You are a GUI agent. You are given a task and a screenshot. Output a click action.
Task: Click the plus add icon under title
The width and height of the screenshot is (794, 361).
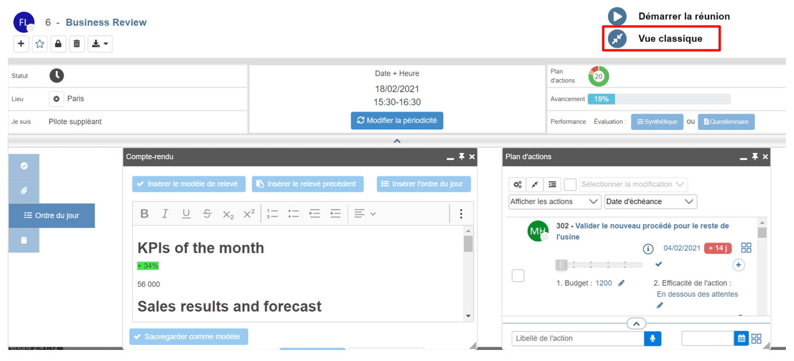click(21, 44)
